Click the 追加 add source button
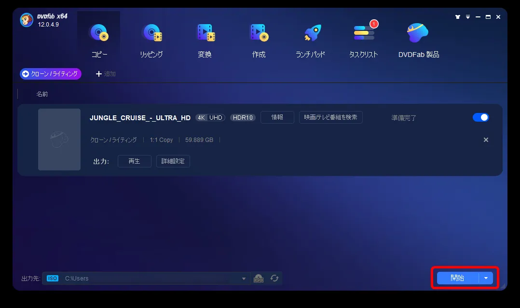This screenshot has height=308, width=520. (x=106, y=74)
